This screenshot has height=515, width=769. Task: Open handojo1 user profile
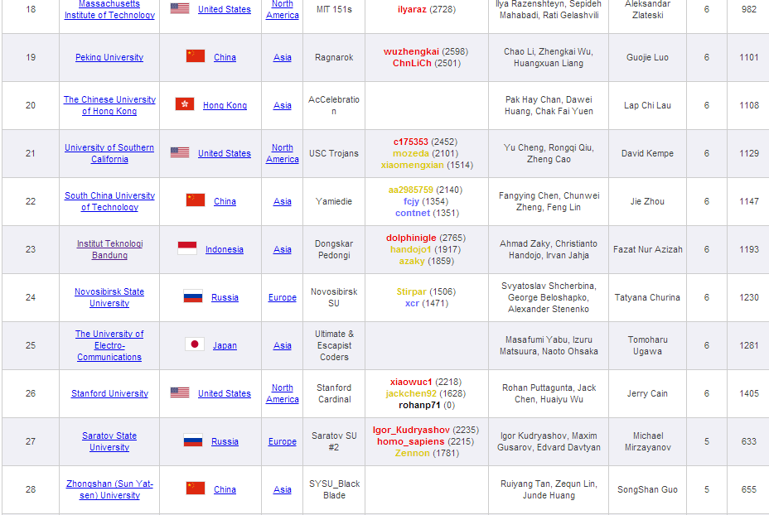pyautogui.click(x=410, y=249)
